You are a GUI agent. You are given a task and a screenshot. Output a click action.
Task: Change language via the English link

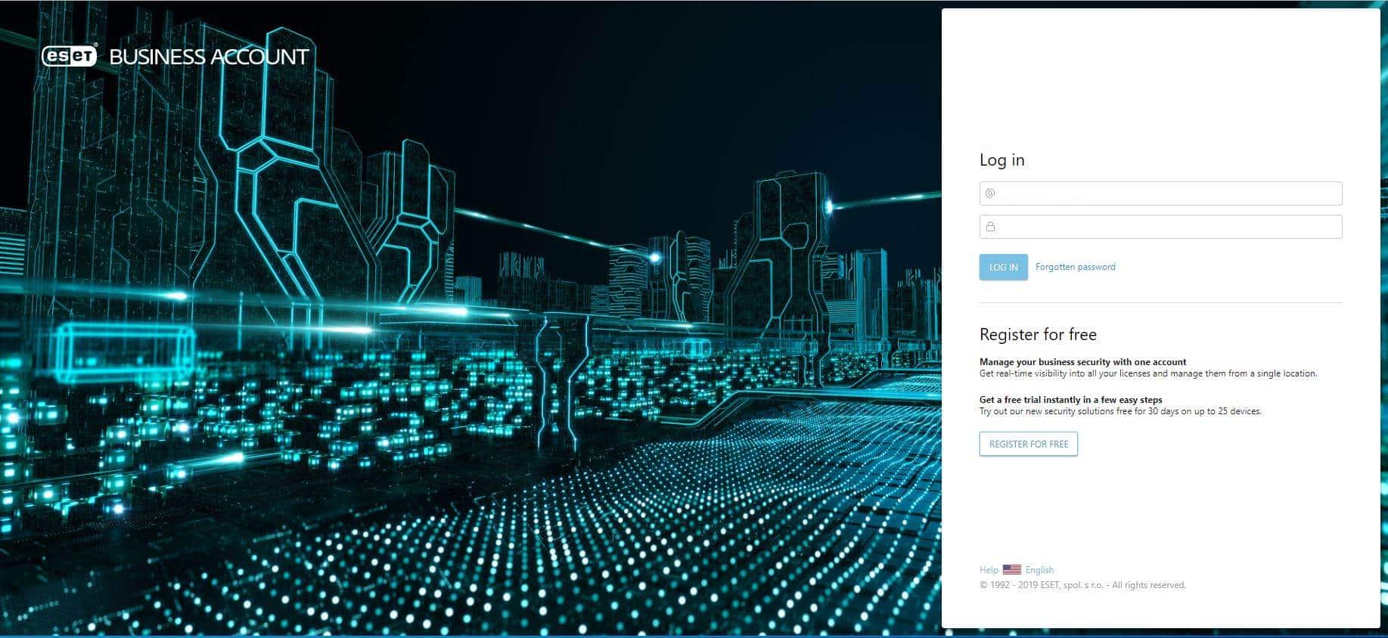[x=1039, y=570]
